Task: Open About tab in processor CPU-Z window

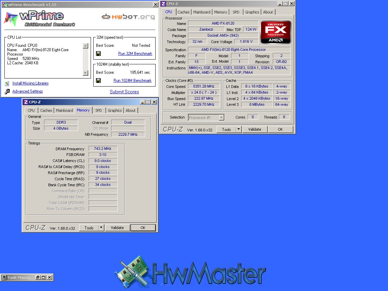Action: tap(268, 12)
